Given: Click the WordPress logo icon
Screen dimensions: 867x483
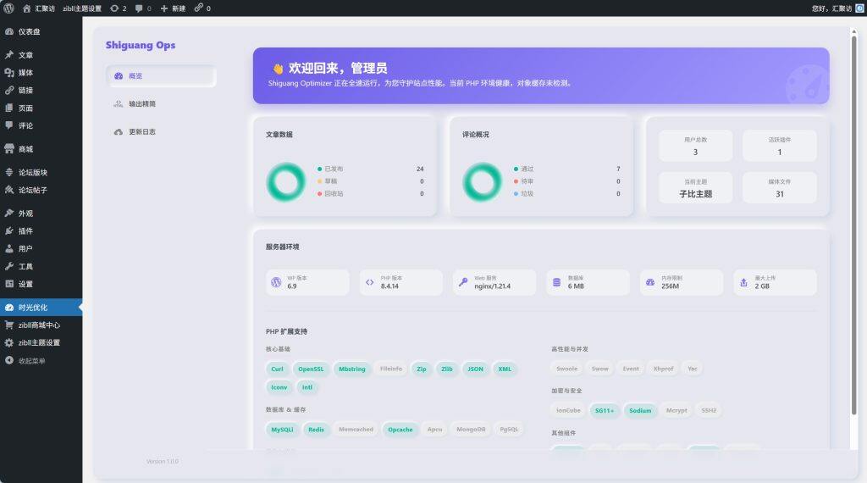Looking at the screenshot, I should tap(8, 8).
